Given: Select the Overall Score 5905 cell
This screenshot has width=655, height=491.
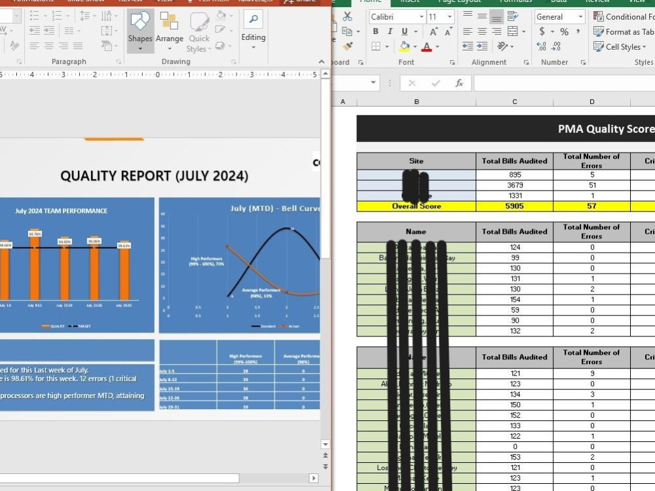Looking at the screenshot, I should [515, 206].
